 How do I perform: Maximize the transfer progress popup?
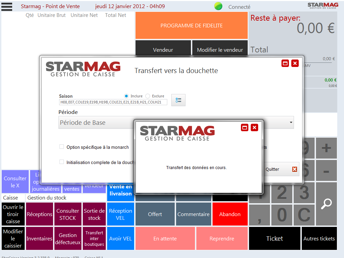pyautogui.click(x=245, y=127)
